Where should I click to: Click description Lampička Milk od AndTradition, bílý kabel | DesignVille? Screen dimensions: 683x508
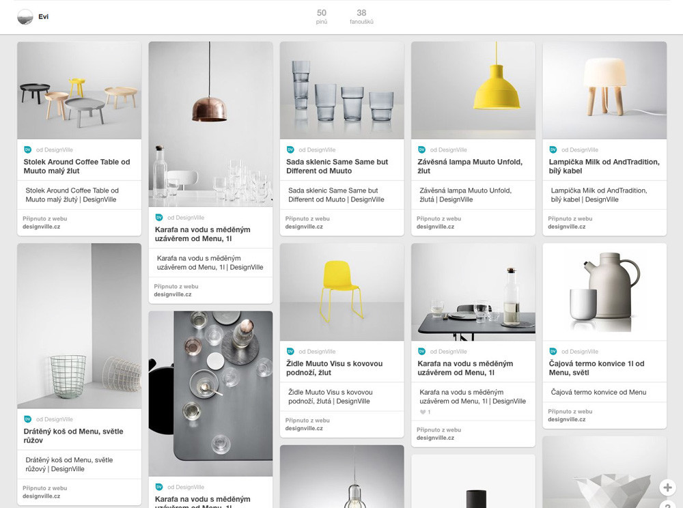[599, 195]
